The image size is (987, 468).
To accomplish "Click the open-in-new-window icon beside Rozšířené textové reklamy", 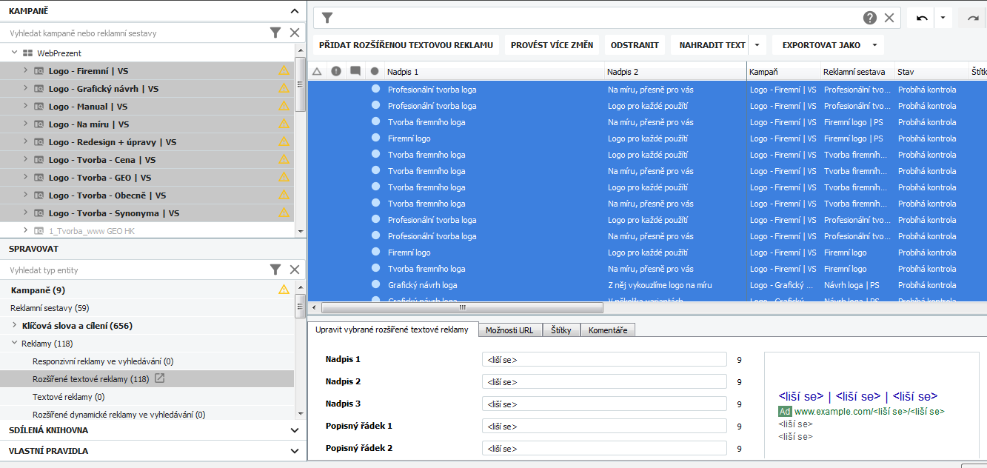I will [x=159, y=378].
